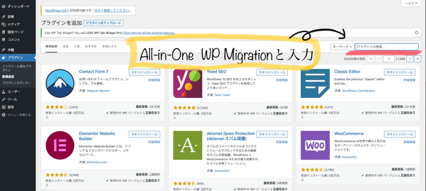The width and height of the screenshot is (426, 191).
Task: Click the Akismet plugin icon
Action: pos(188,145)
